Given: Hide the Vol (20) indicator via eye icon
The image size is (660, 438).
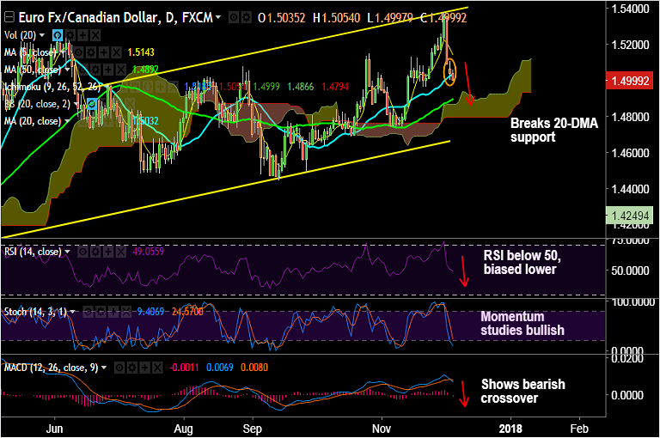Looking at the screenshot, I should click(x=58, y=35).
